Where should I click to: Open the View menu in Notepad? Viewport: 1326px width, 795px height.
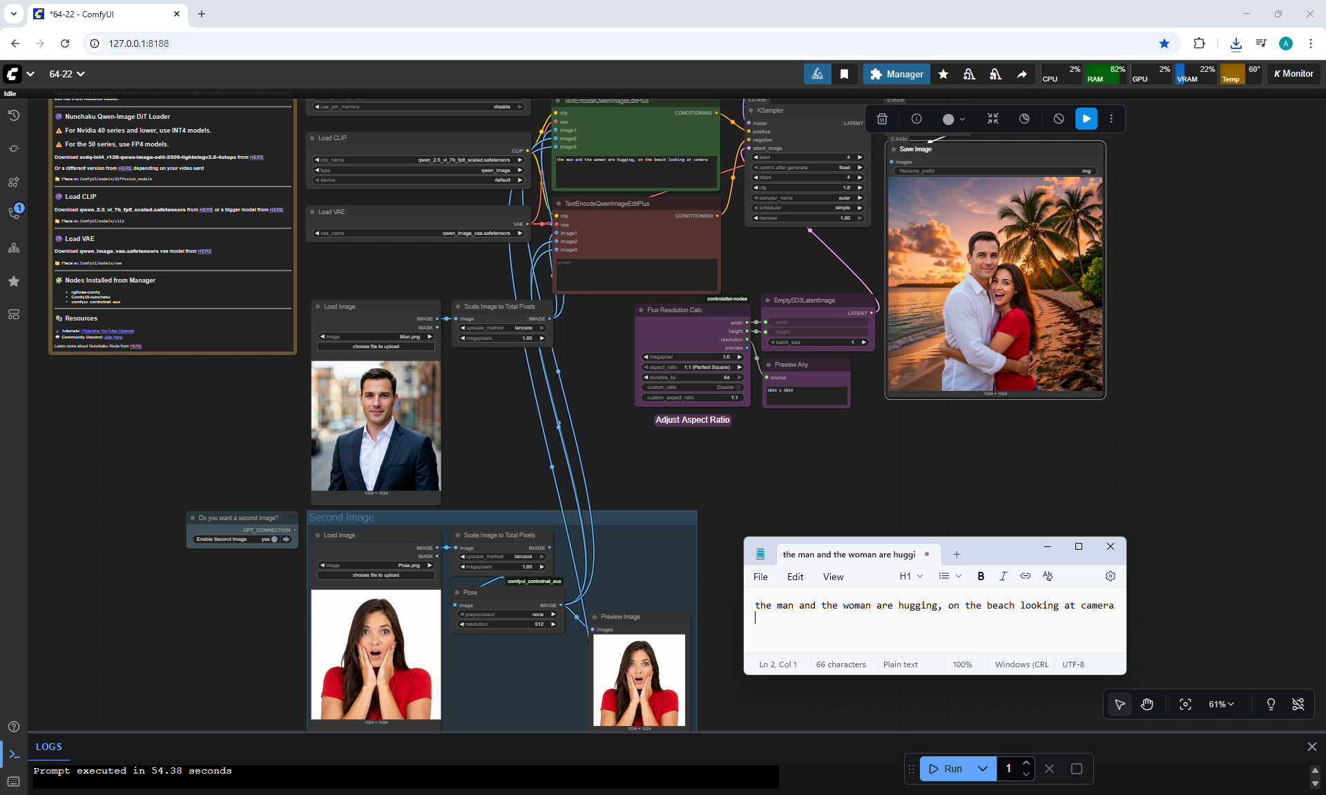tap(833, 577)
